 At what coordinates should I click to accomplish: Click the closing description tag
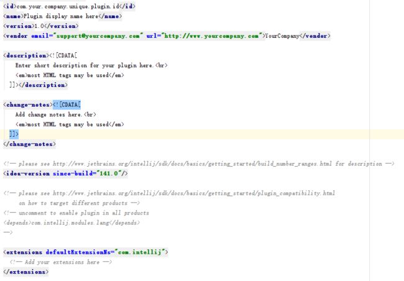pyautogui.click(x=44, y=85)
